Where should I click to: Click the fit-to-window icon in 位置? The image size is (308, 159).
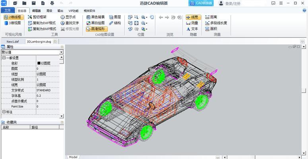point(136,23)
